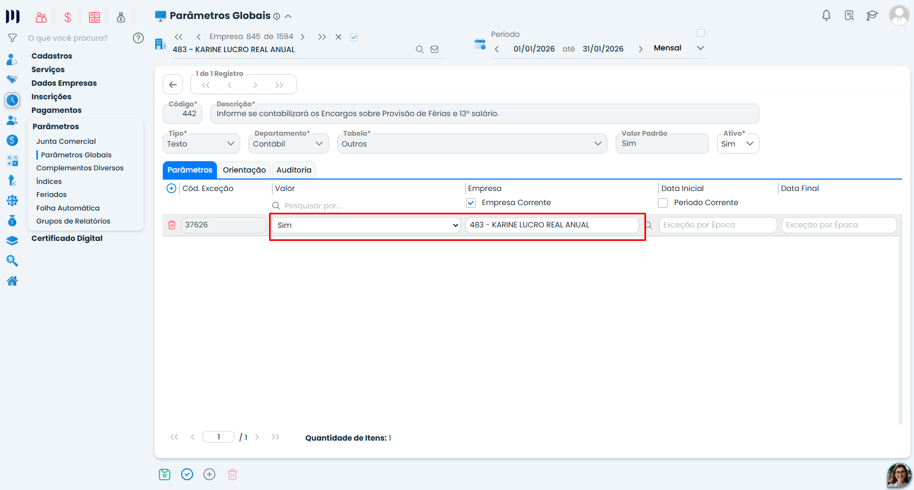Click the Pesquisar por search field

pos(366,206)
